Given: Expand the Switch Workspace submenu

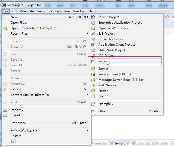Looking at the screenshot, I should 88,130.
